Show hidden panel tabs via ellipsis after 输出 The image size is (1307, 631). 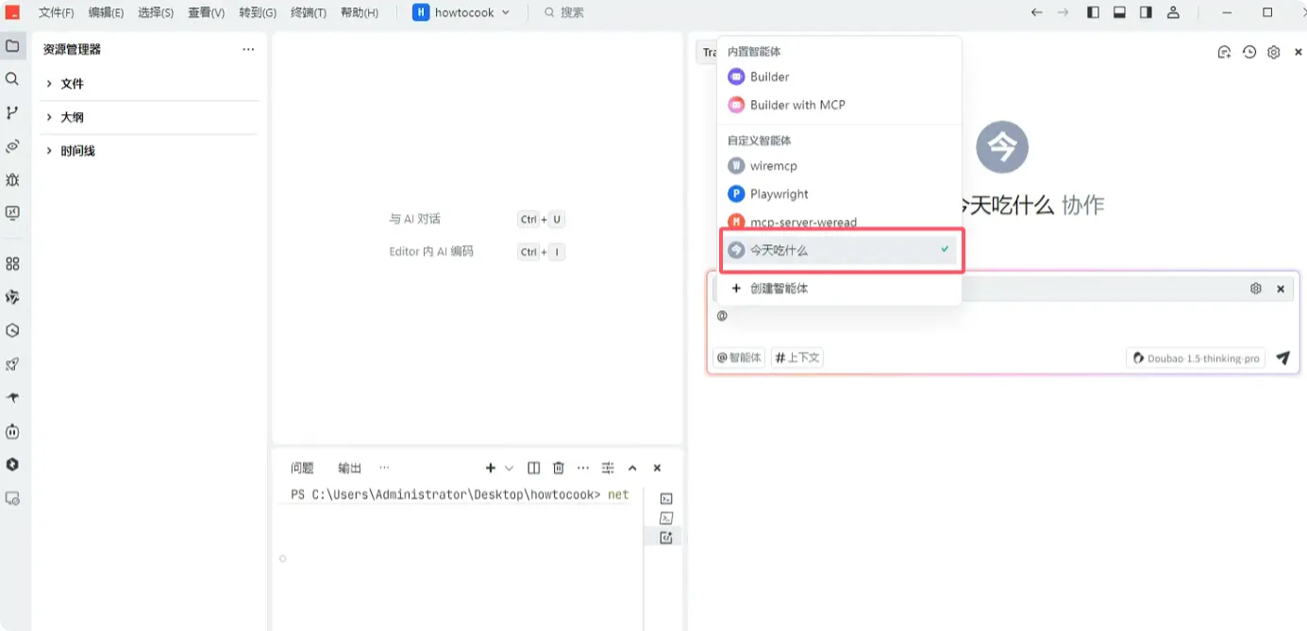[x=384, y=468]
